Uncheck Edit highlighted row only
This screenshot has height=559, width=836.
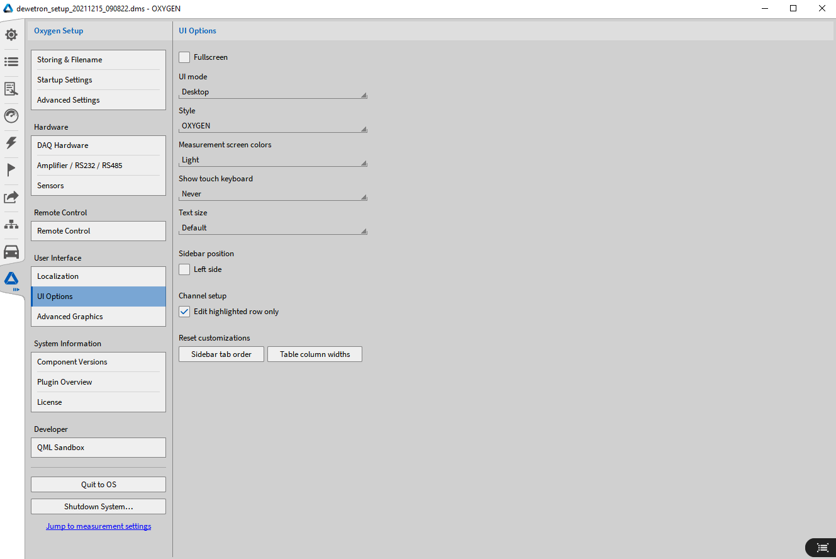(x=184, y=312)
